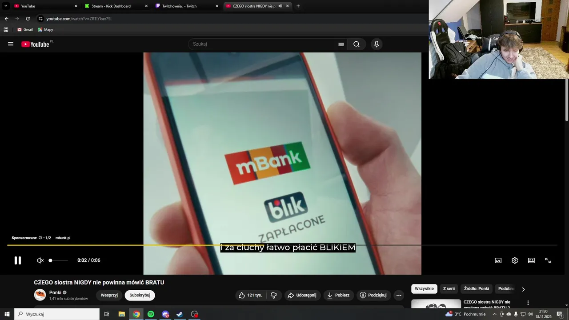The width and height of the screenshot is (569, 320).
Task: Click the search magnifier button
Action: (357, 44)
